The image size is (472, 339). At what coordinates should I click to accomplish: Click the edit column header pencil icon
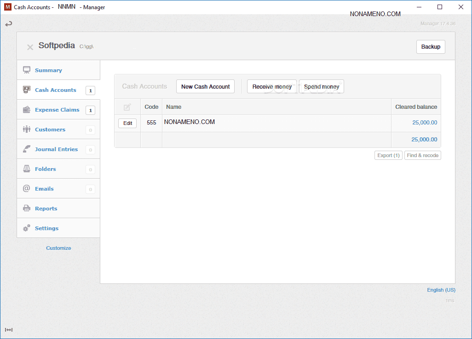click(127, 107)
